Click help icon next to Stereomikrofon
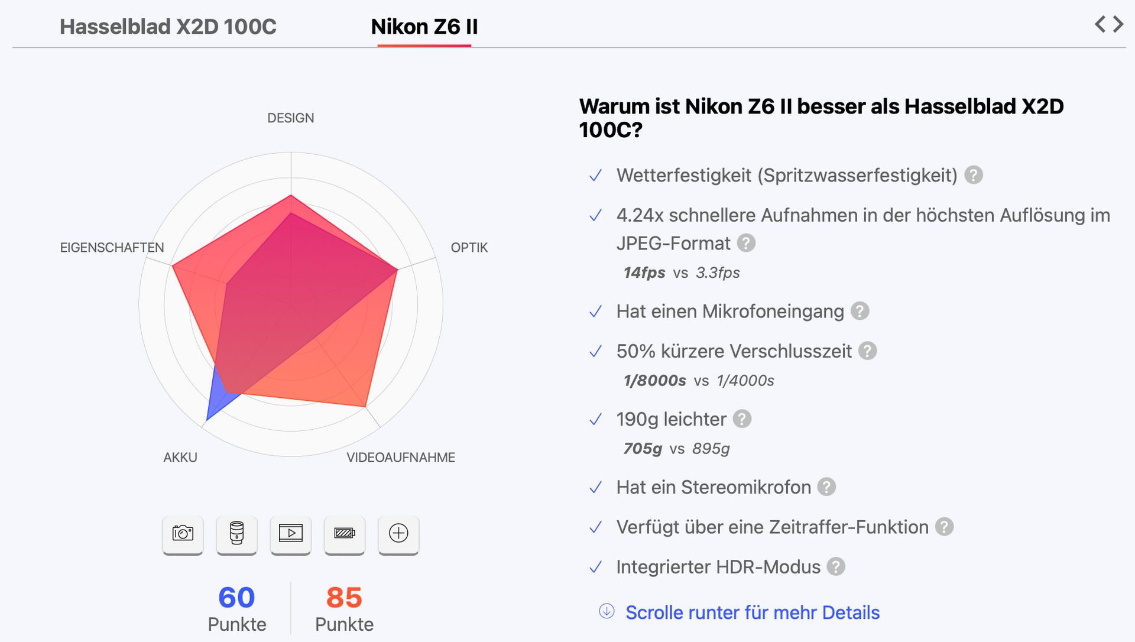 (826, 487)
